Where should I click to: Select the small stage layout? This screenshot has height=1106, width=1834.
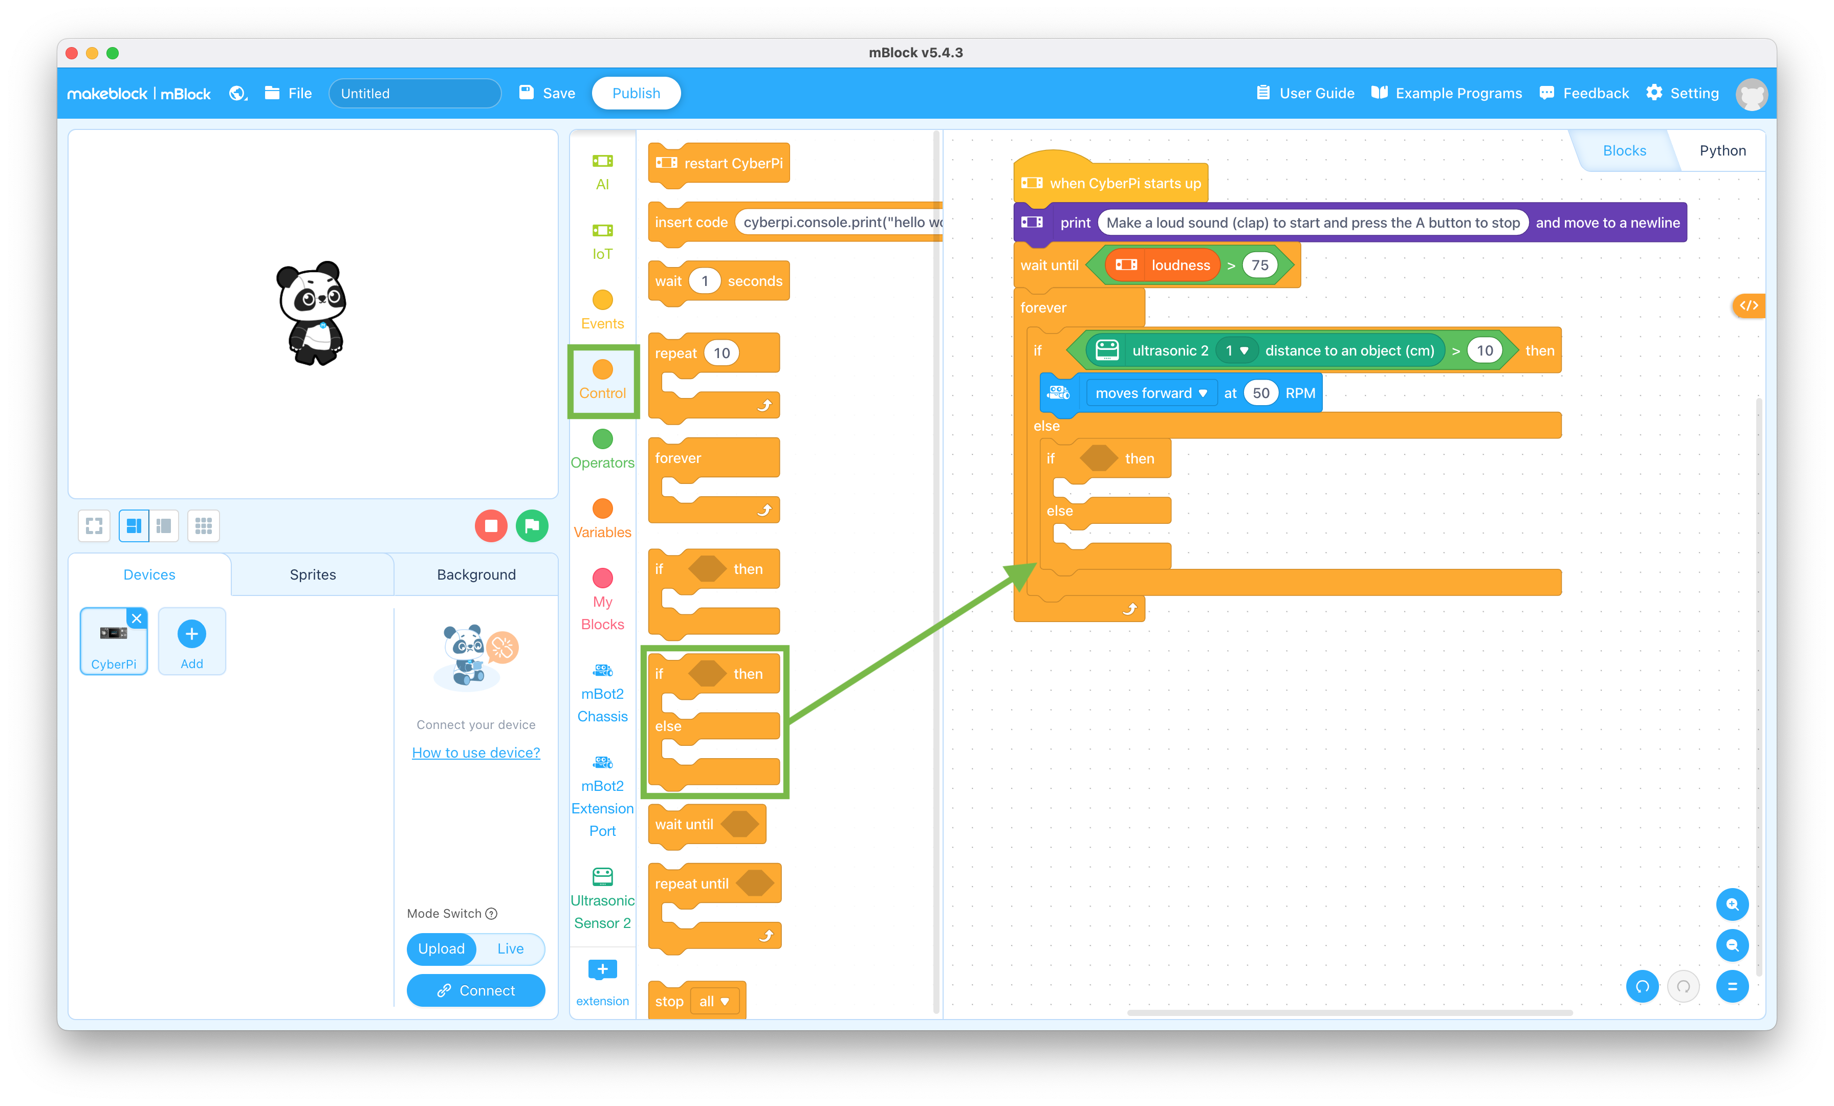(164, 525)
